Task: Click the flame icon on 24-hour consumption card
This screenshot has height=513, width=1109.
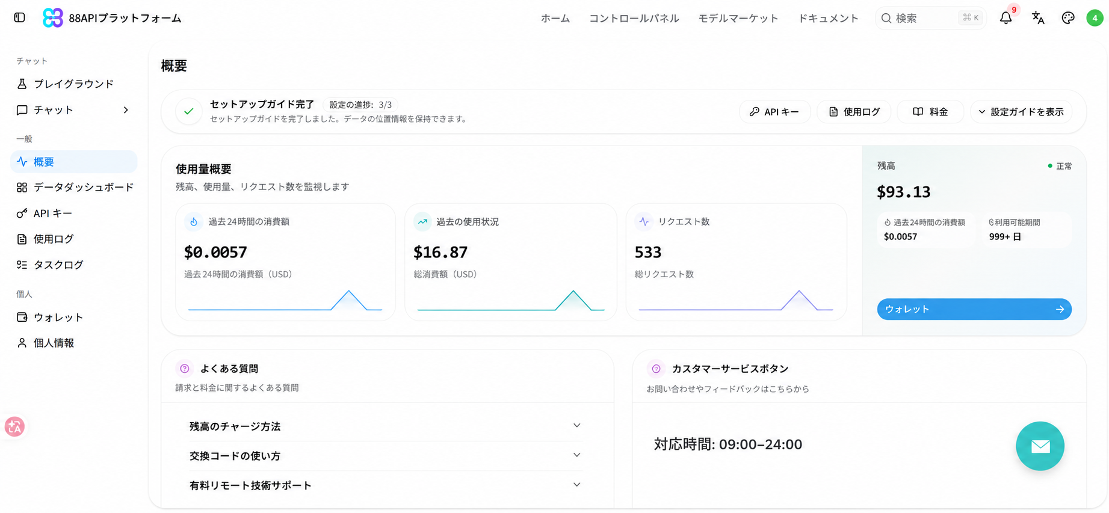Action: 194,222
